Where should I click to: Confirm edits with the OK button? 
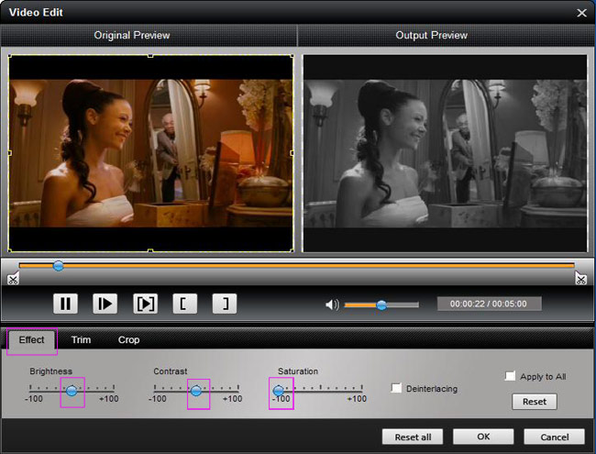pyautogui.click(x=482, y=437)
